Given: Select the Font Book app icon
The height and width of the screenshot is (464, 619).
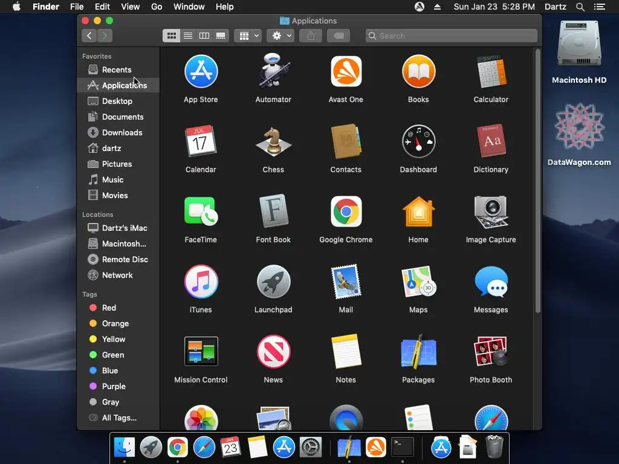Looking at the screenshot, I should (x=273, y=211).
